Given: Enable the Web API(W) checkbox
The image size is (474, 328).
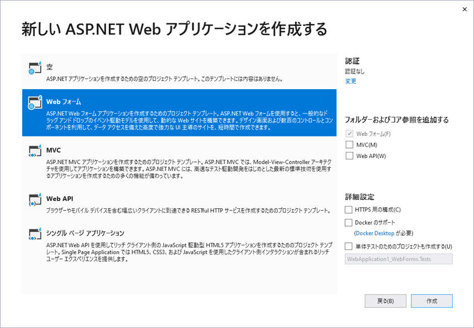Looking at the screenshot, I should [x=350, y=156].
